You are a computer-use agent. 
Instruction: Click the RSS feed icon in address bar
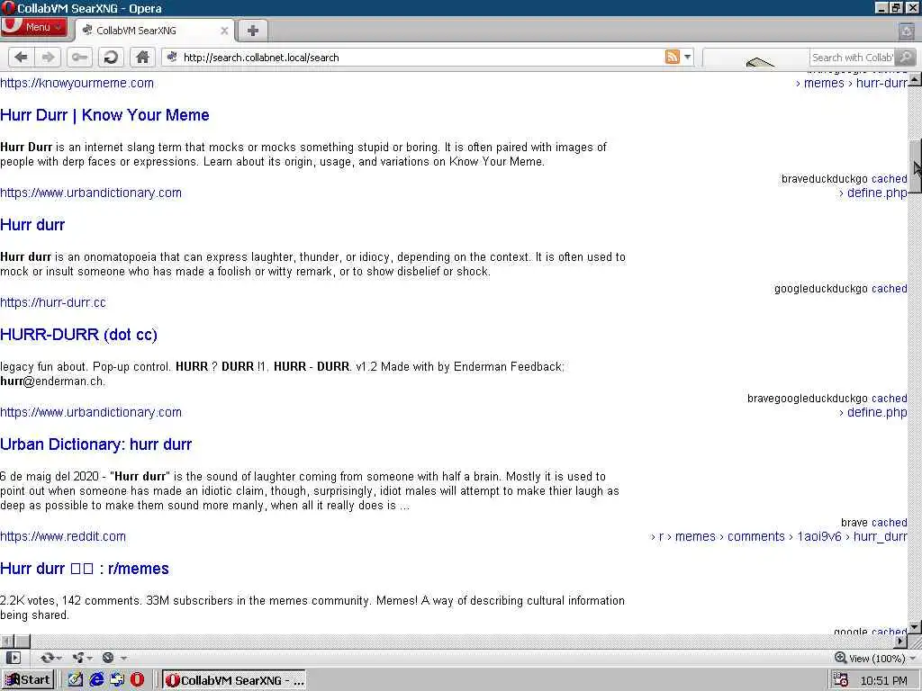tap(672, 57)
